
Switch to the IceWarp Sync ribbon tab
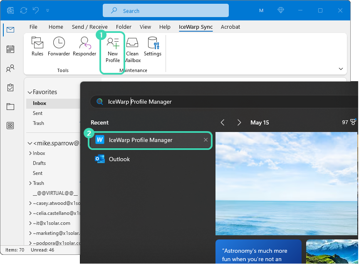click(196, 27)
